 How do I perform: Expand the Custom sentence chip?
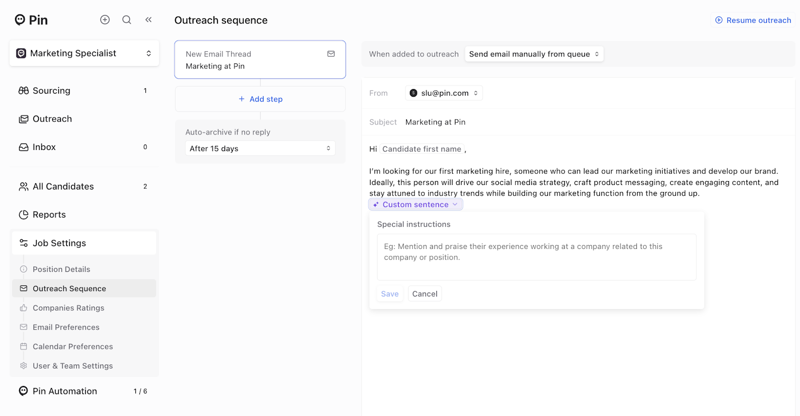tap(415, 204)
